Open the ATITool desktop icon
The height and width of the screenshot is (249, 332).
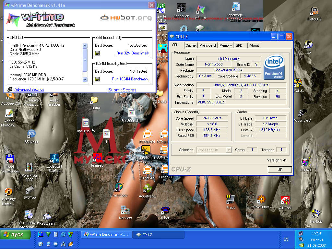point(285,203)
